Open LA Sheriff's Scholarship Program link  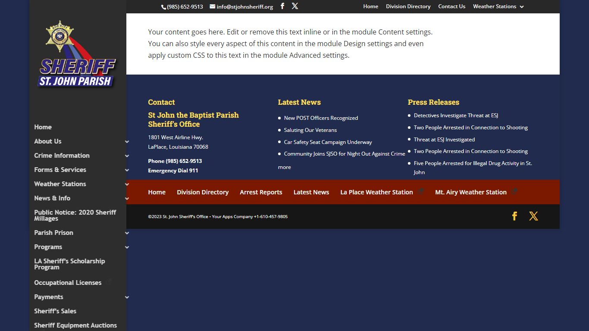69,264
